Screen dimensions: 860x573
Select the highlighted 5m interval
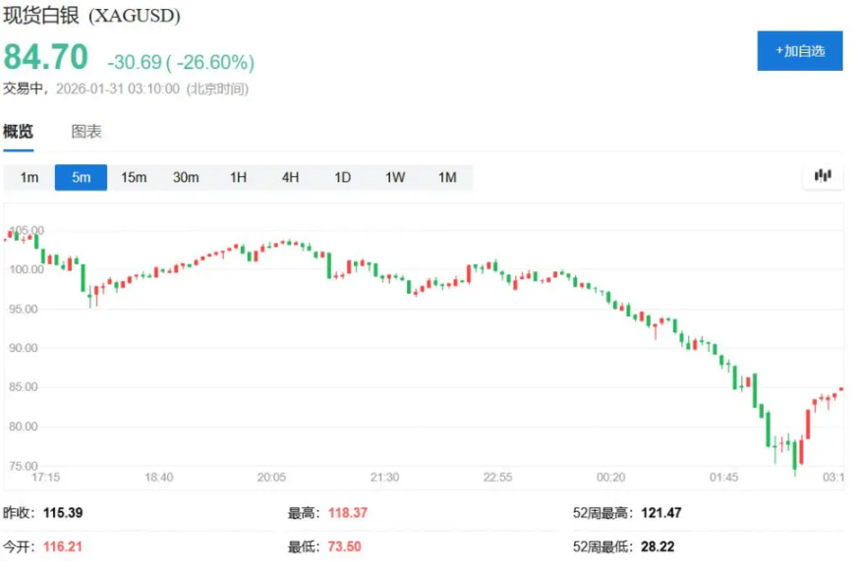tap(81, 178)
